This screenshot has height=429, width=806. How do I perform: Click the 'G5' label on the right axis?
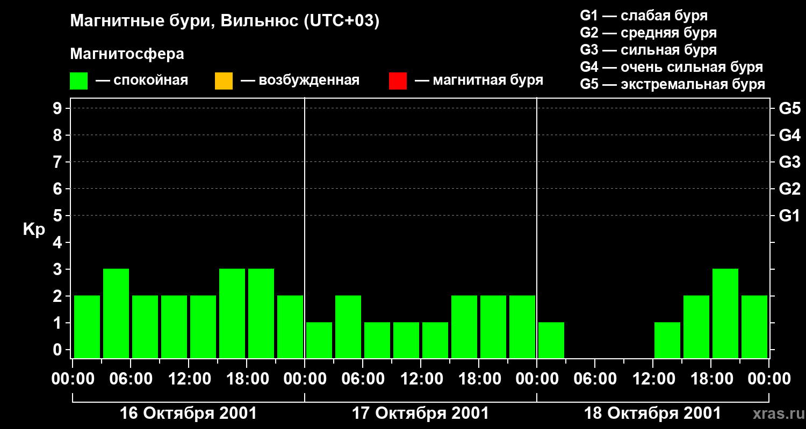(x=789, y=108)
